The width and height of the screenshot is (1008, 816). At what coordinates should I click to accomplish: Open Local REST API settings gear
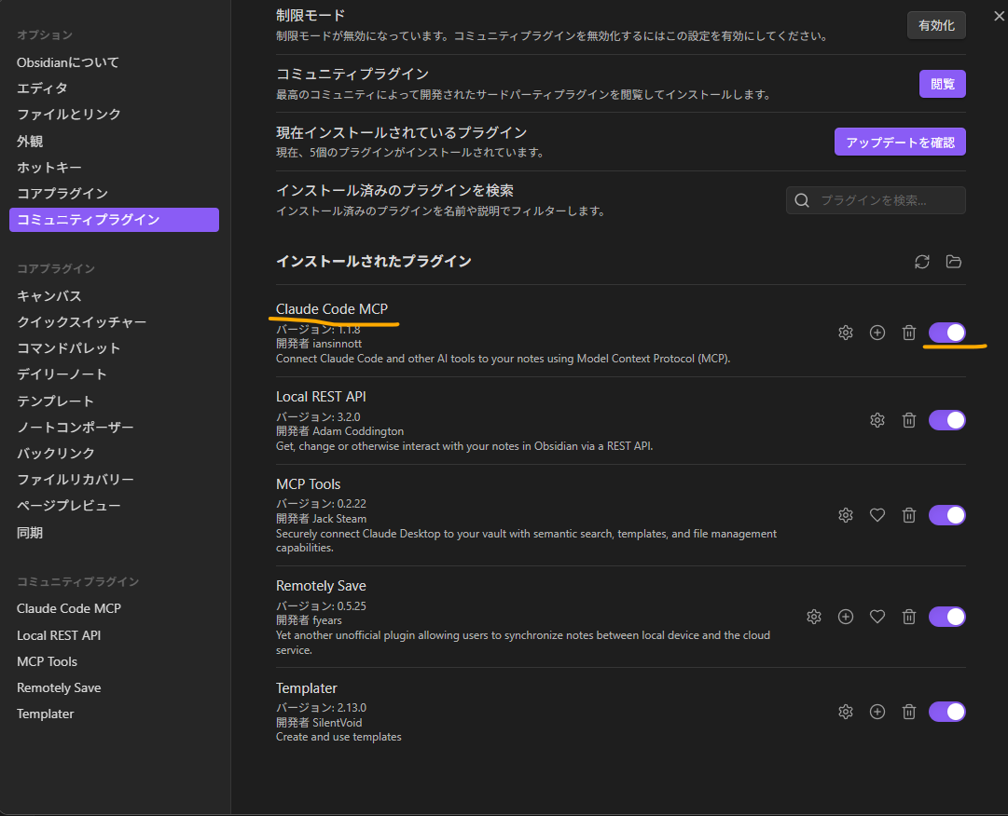(877, 420)
